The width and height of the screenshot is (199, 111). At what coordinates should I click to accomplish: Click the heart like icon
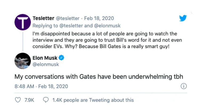pos(18,100)
